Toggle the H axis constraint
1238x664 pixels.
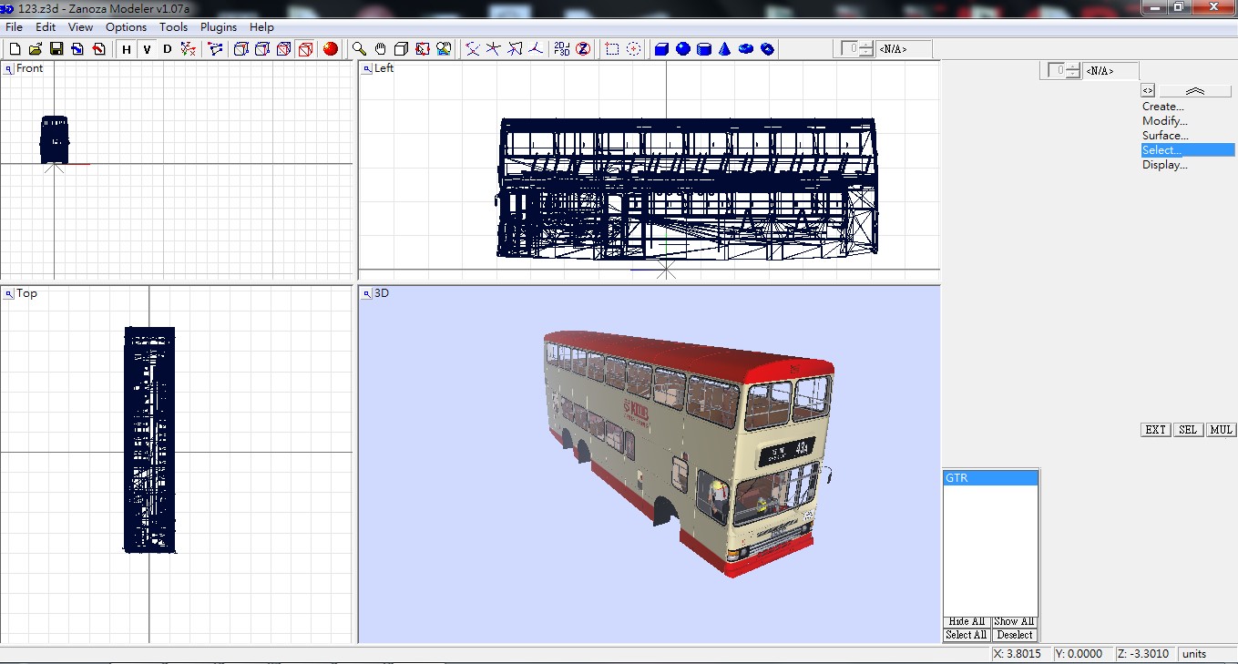pyautogui.click(x=127, y=49)
